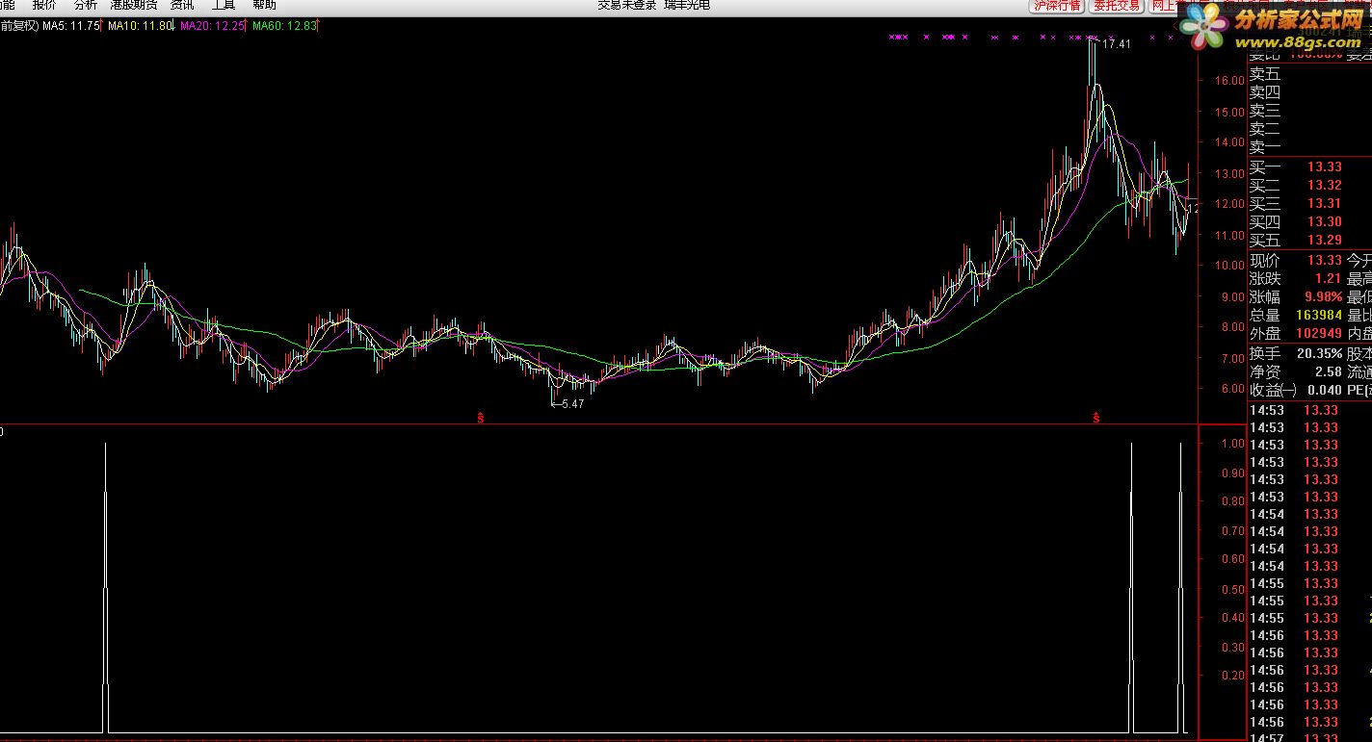
Task: Click the 收益(一) value 0.040
Action: [1325, 391]
